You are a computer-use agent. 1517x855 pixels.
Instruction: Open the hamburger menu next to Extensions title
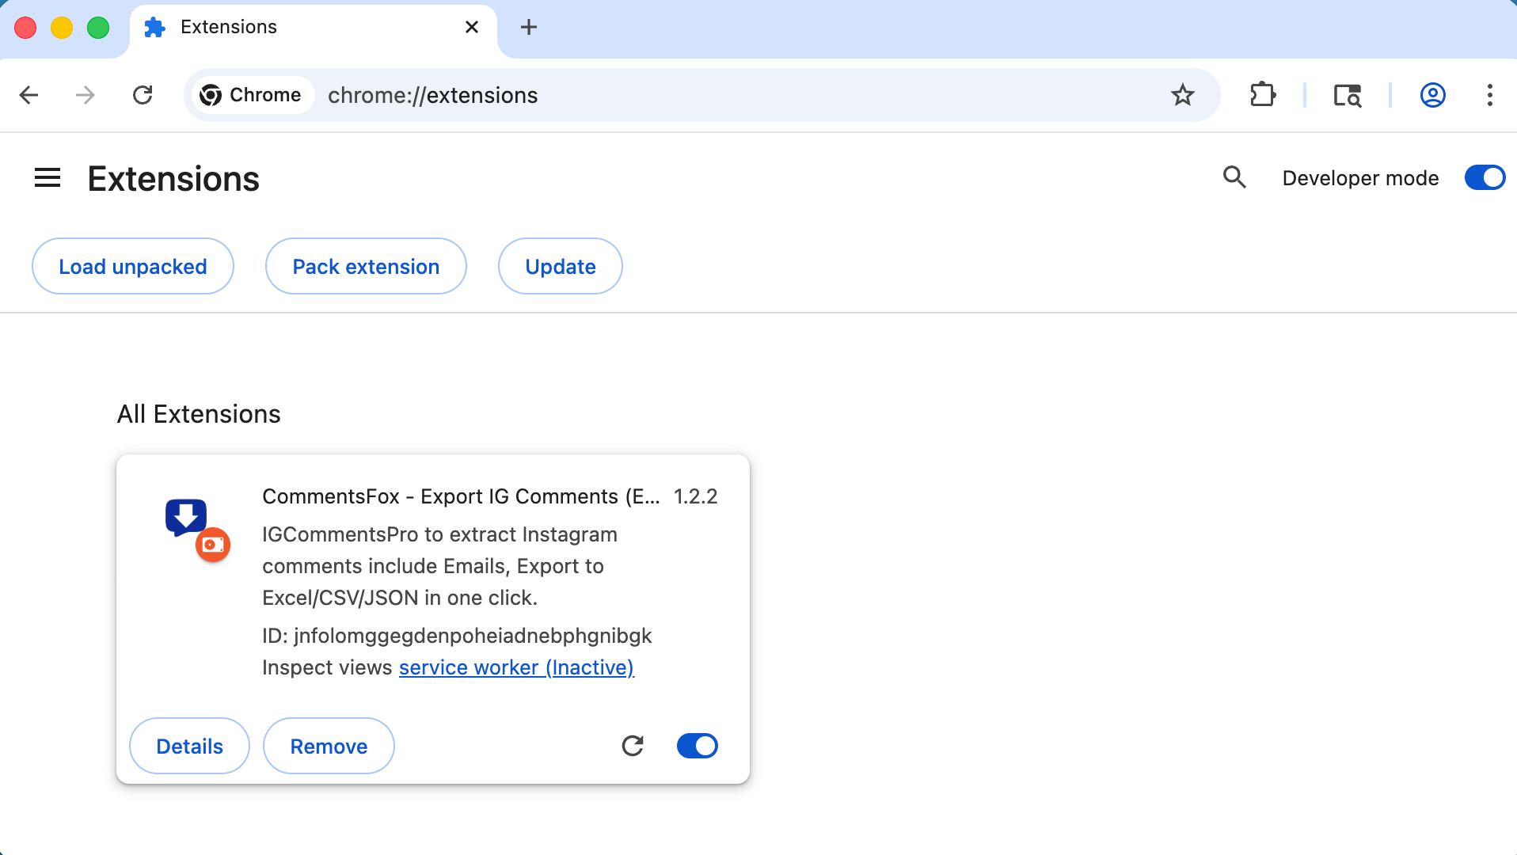pos(47,177)
